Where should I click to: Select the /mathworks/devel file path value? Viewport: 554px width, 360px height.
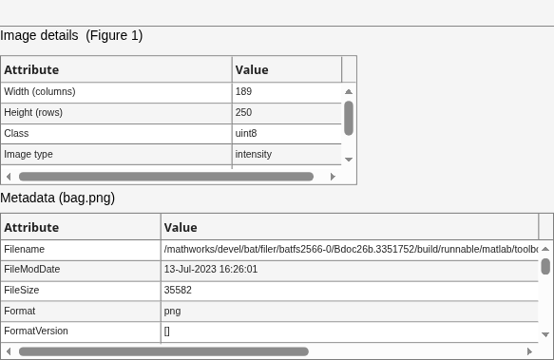coord(350,250)
